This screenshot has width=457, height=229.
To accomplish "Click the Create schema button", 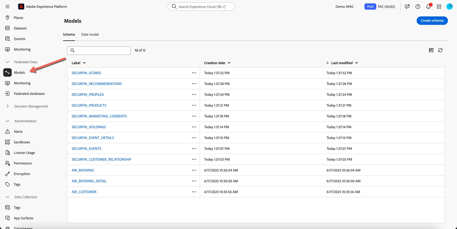I will pos(432,21).
